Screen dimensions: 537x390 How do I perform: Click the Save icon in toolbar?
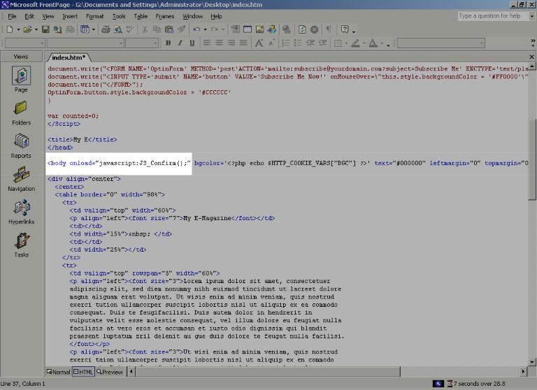[45, 29]
